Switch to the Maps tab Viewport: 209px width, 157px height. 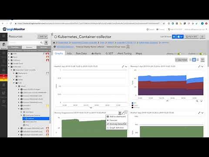tap(139, 53)
